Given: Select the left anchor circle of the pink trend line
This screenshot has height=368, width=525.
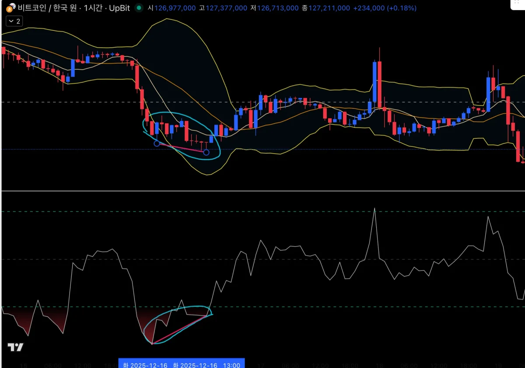Looking at the screenshot, I should (157, 143).
